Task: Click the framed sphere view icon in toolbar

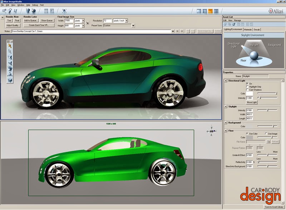Action: click(64, 11)
